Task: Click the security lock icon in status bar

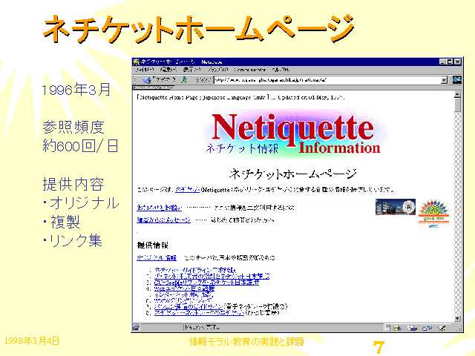Action: 137,327
